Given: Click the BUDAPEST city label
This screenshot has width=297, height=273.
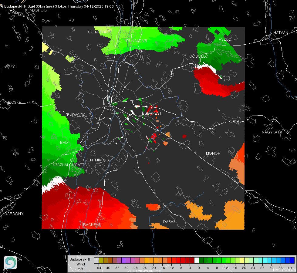Looking at the screenshot, I should (152, 113).
